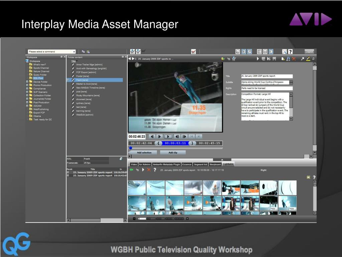This screenshot has width=342, height=257.
Task: Expand the Compliance tree node
Action: [27, 88]
